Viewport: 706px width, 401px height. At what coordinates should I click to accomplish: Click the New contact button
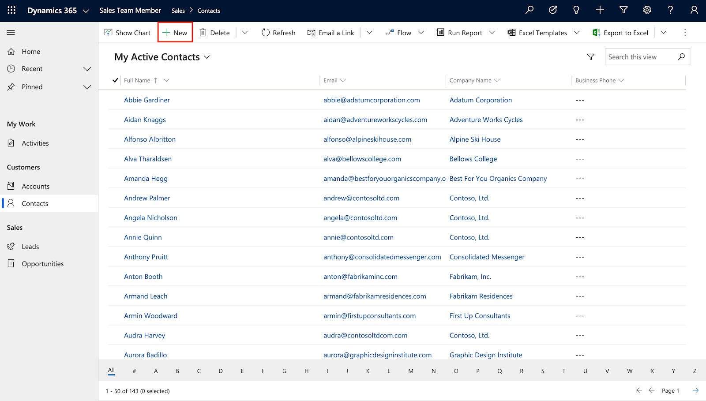175,33
